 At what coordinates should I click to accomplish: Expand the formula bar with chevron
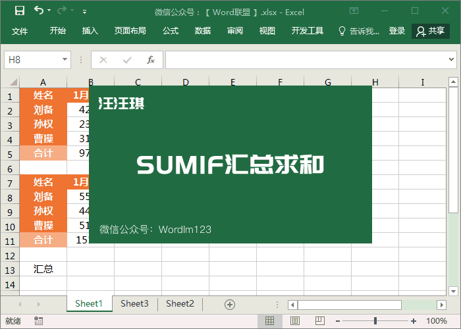pos(452,60)
